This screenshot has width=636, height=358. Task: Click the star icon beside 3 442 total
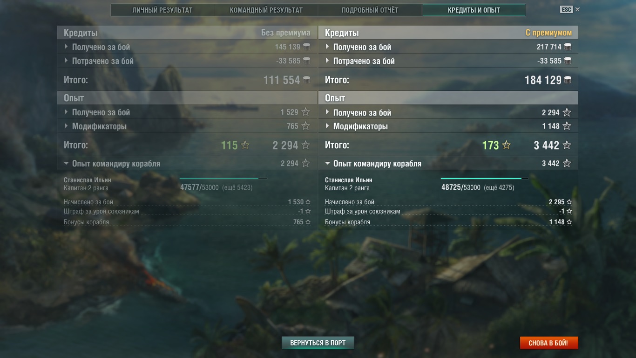567,145
